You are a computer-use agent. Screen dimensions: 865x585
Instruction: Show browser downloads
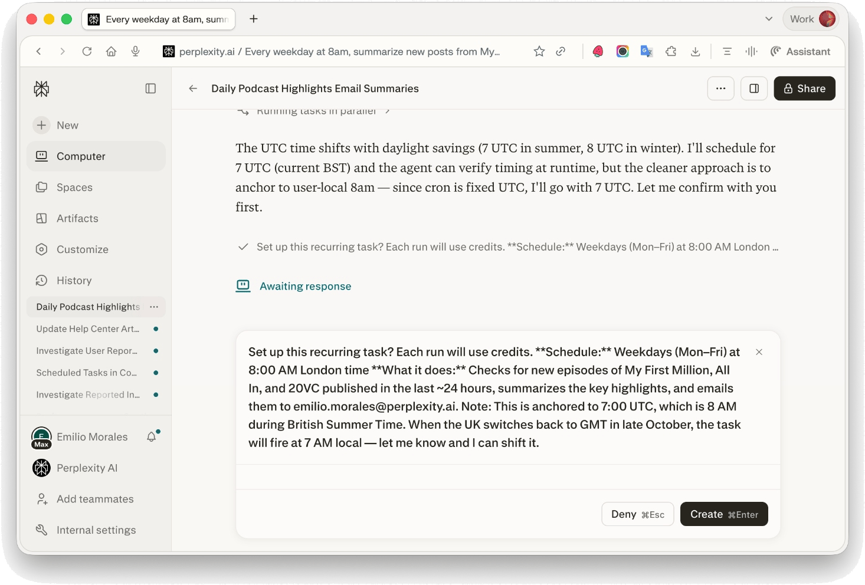[x=696, y=51]
